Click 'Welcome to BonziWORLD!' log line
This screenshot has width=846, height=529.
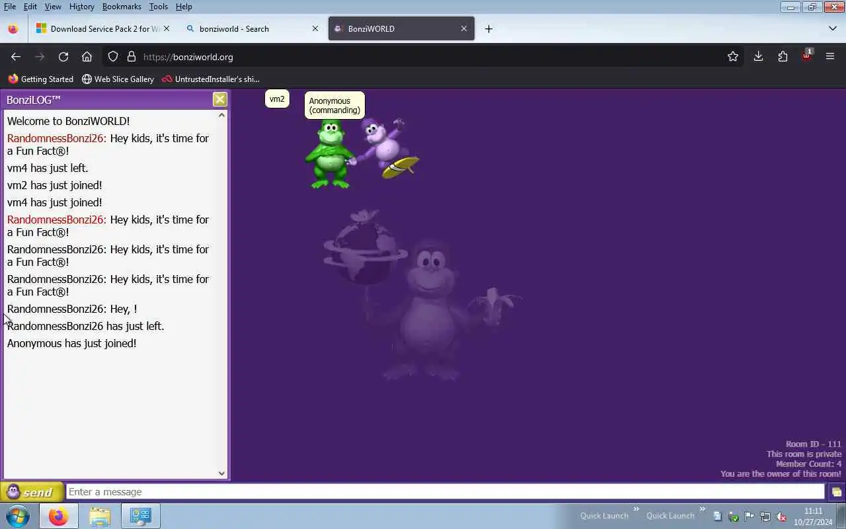tap(69, 121)
